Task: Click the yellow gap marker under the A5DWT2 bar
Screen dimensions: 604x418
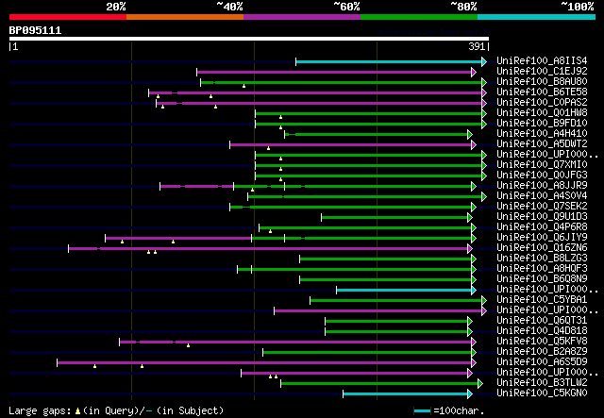Action: point(268,148)
